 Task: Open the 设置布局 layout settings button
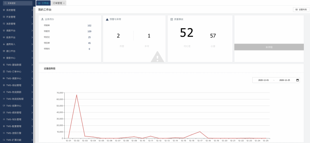coord(301,10)
